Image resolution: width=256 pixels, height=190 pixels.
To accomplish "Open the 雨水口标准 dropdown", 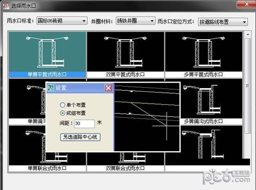I will pyautogui.click(x=62, y=21).
